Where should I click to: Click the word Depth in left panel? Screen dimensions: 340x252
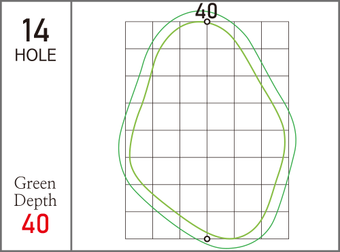[x=35, y=200]
